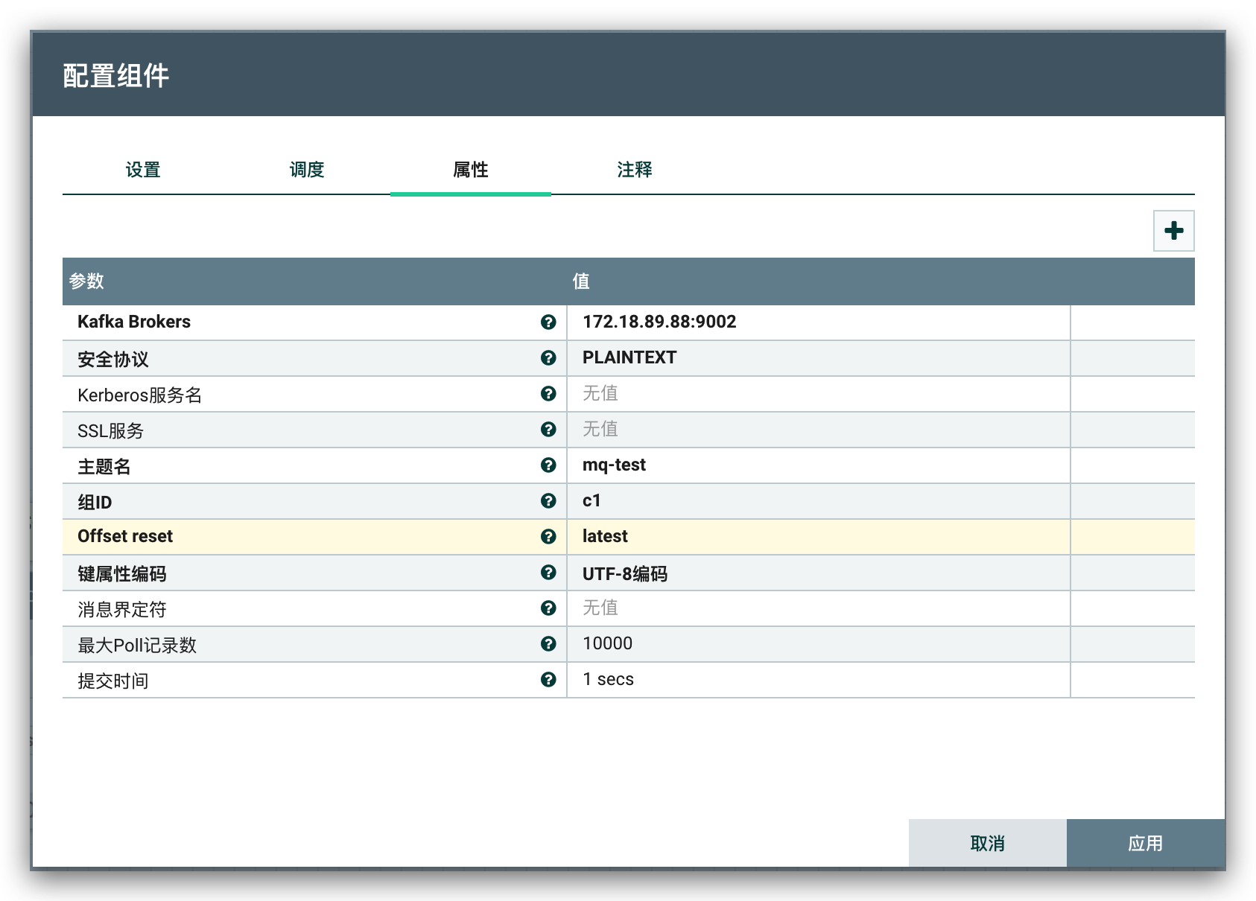Image resolution: width=1256 pixels, height=901 pixels.
Task: Click help icon for 键属性编码
Action: 548,573
